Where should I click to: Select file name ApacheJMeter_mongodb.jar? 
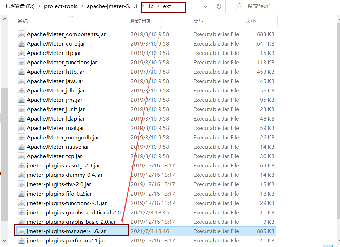tap(63, 137)
